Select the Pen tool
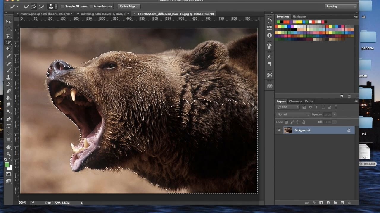This screenshot has height=213, width=380. point(8,119)
